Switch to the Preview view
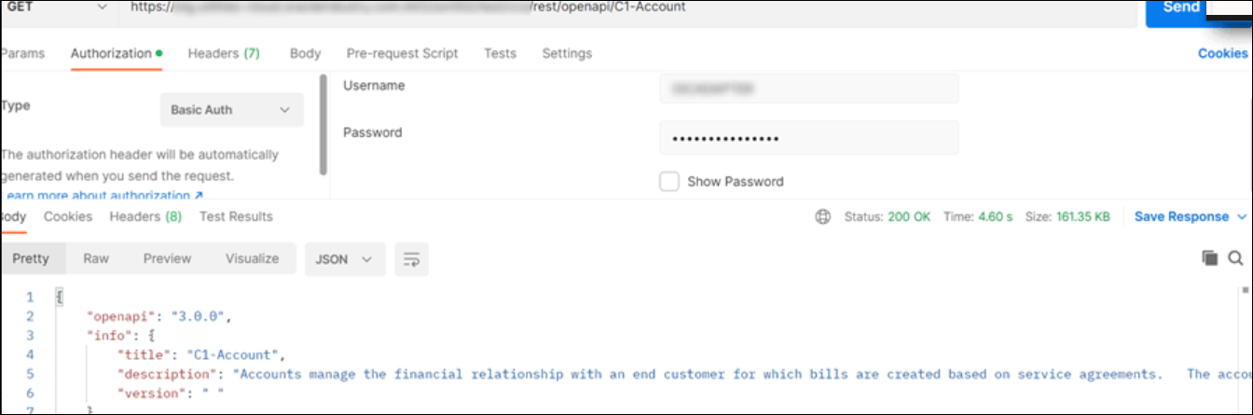 [x=167, y=258]
